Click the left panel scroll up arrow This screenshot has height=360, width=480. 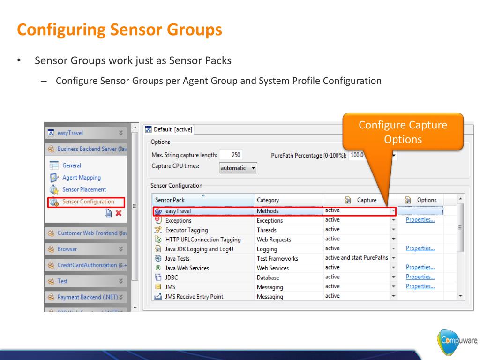click(x=135, y=127)
